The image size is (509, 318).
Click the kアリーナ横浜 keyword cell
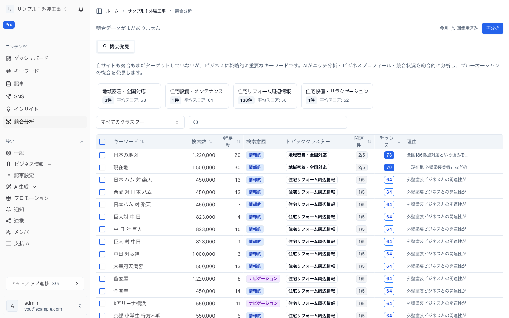130,304
